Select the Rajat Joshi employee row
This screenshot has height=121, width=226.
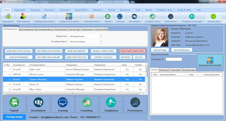74,69
